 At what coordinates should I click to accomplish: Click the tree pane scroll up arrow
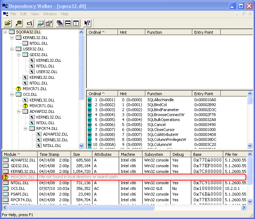81,32
